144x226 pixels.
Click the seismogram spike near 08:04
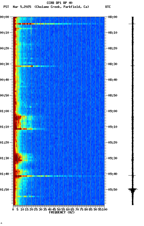132,24
